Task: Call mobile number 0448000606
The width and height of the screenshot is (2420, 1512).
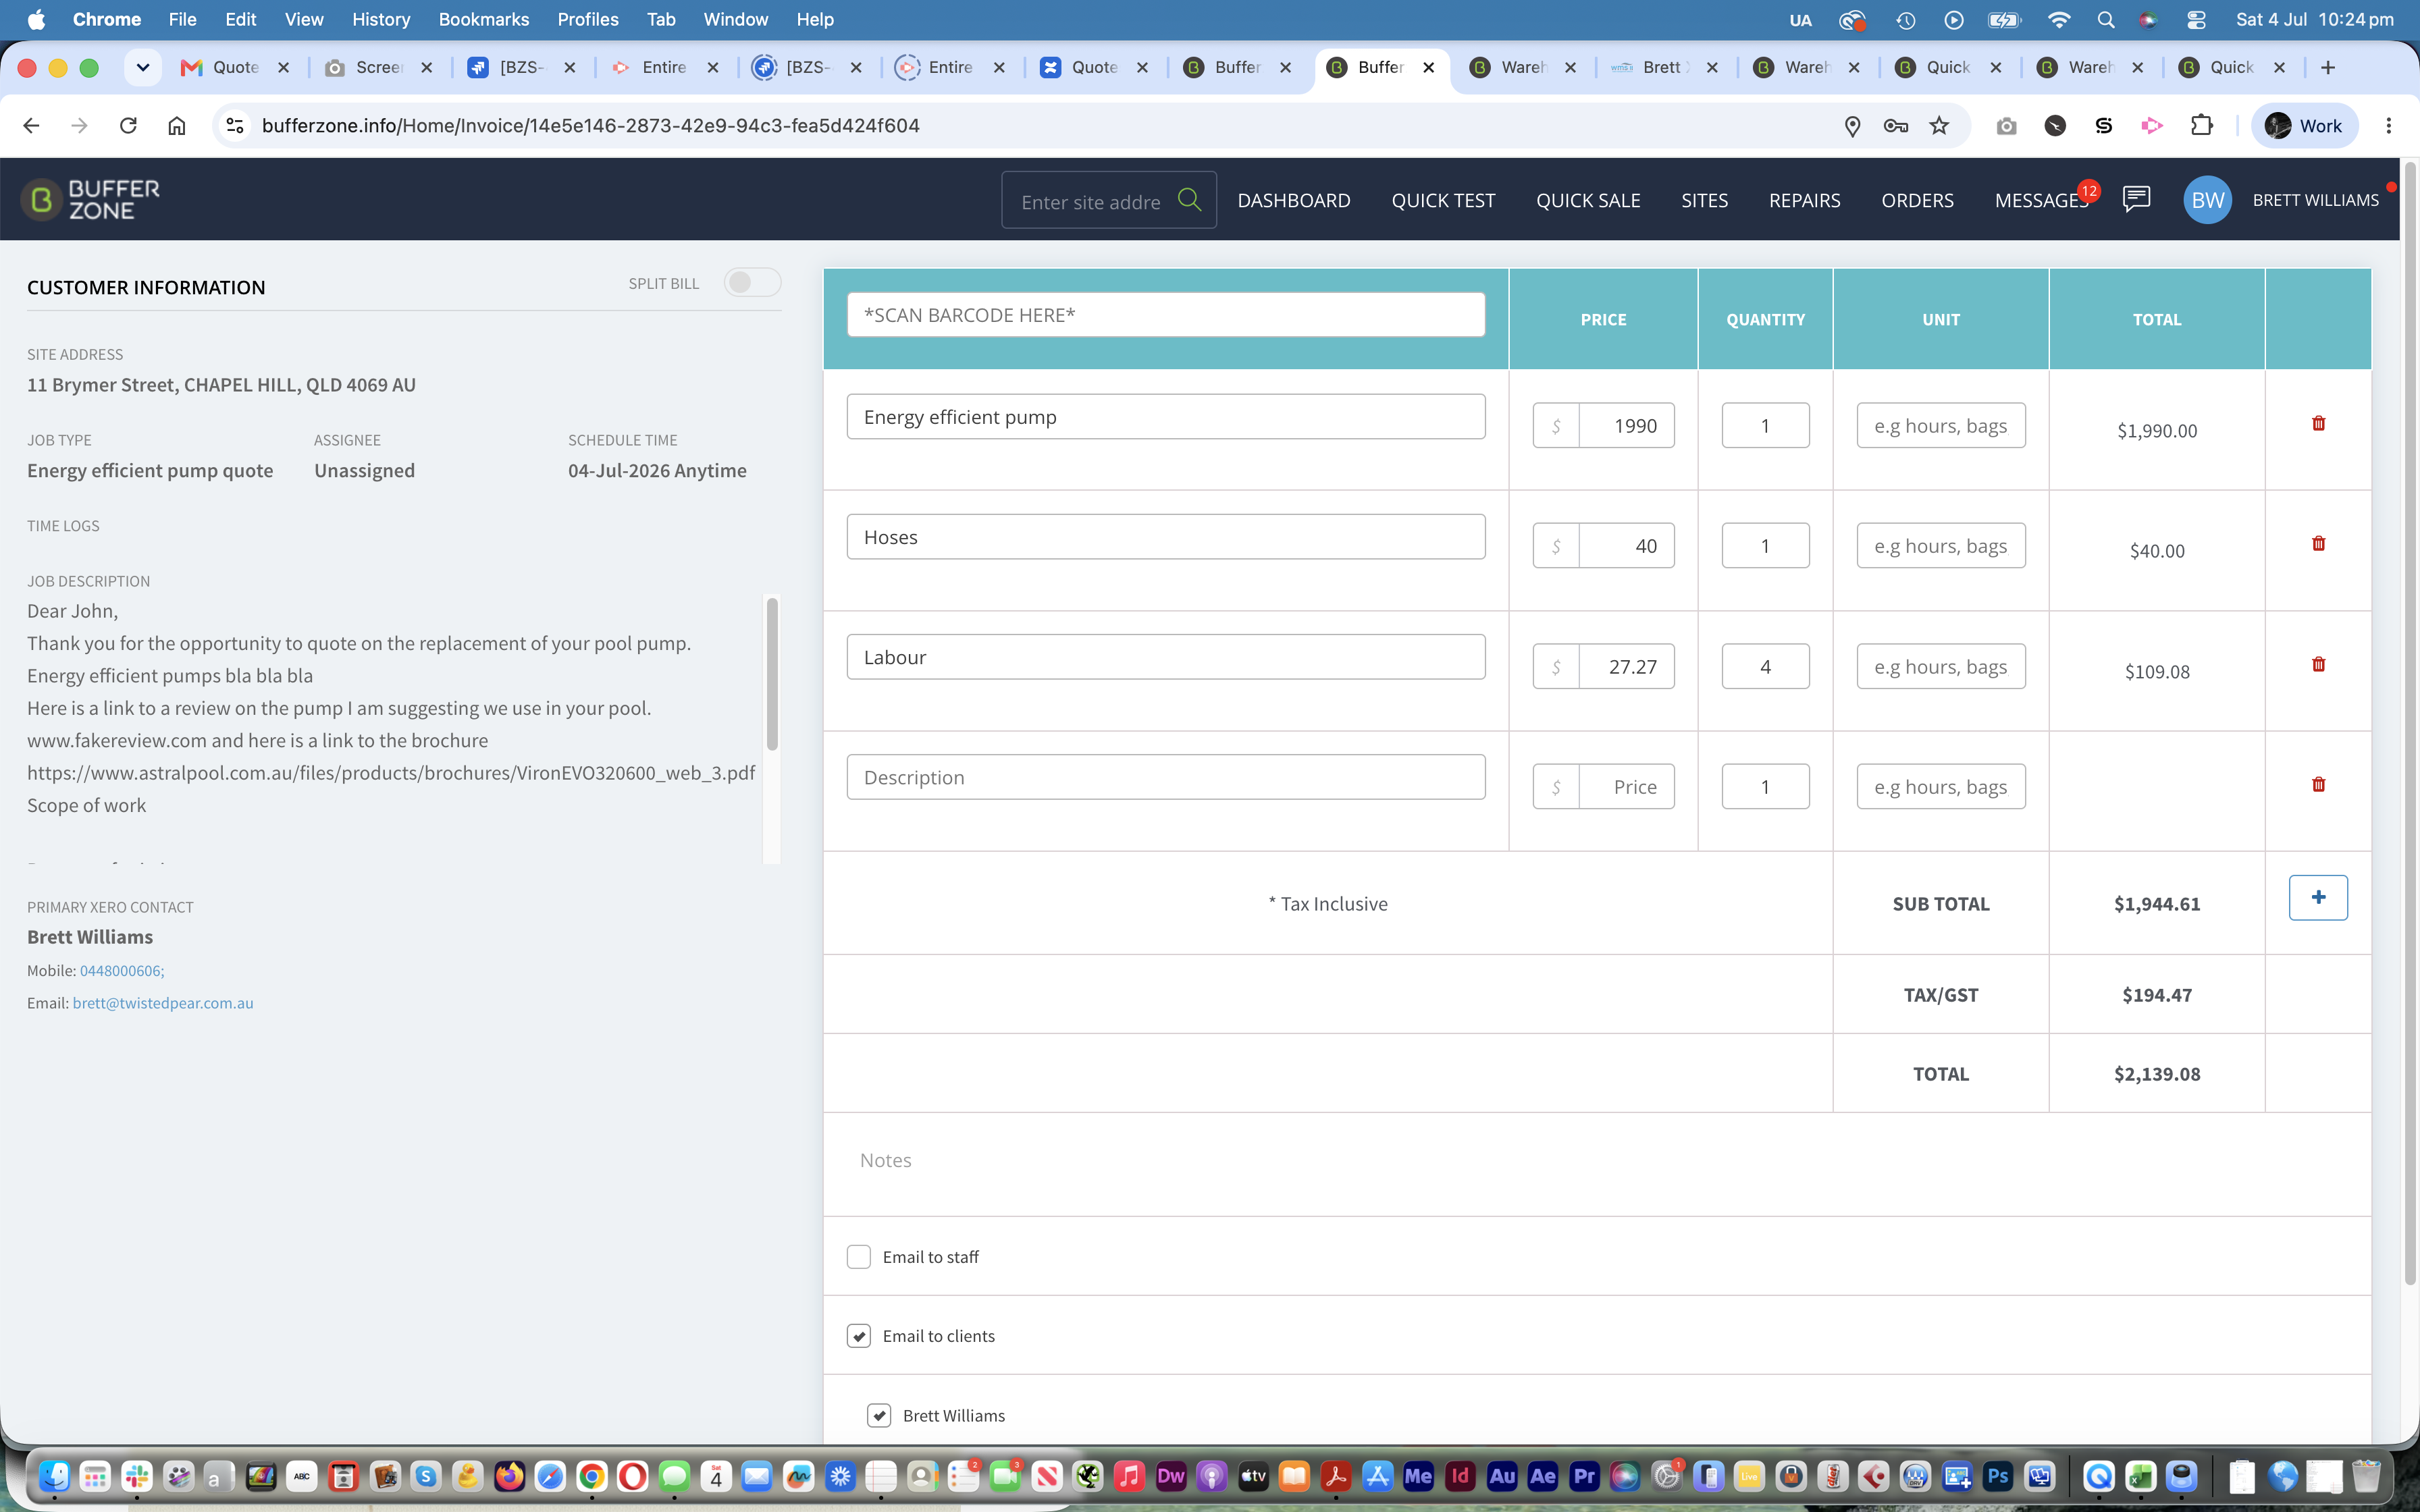Action: pos(121,970)
